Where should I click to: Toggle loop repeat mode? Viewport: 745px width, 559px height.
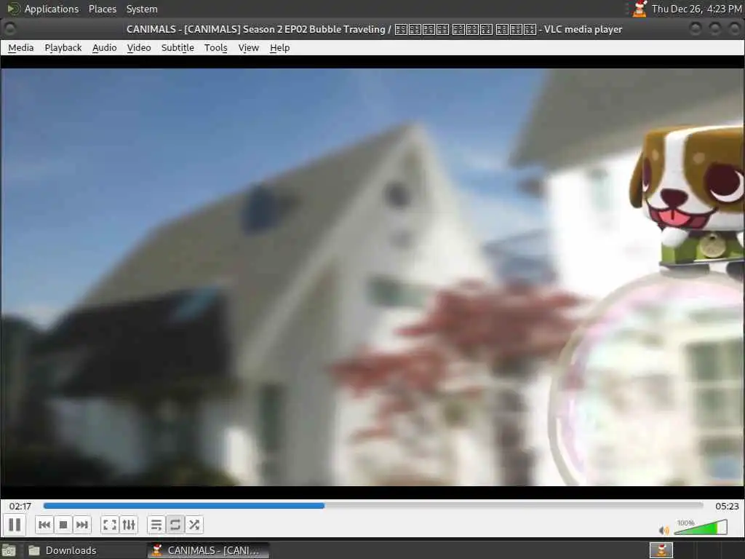coord(175,525)
